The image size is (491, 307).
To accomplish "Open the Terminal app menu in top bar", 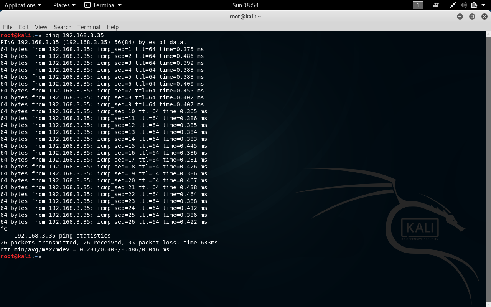I will [x=103, y=5].
